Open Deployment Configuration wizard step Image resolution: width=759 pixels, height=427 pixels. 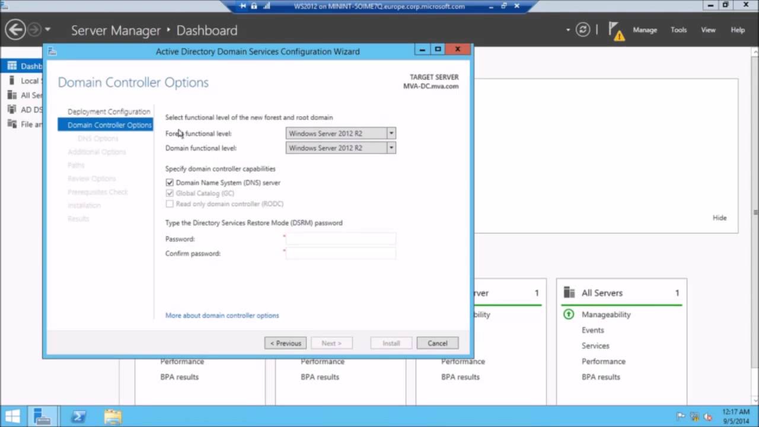[109, 111]
